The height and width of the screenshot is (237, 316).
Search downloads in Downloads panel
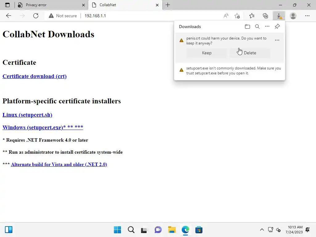click(x=257, y=27)
